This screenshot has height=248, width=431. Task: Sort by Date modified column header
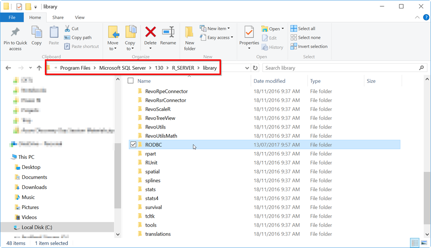[269, 81]
